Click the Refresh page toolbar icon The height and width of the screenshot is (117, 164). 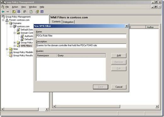tap(31, 12)
